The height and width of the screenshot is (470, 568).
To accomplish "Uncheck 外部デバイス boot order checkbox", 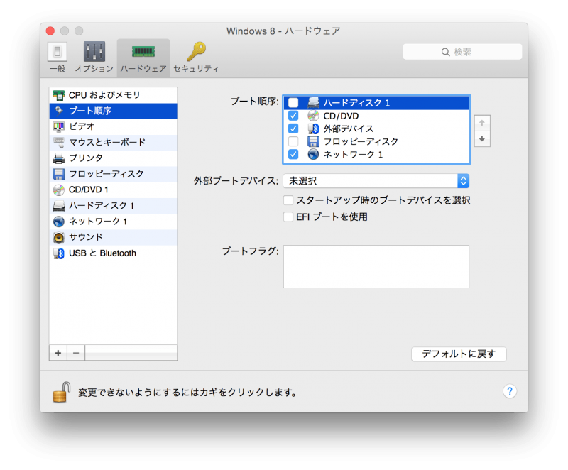I will tap(293, 129).
